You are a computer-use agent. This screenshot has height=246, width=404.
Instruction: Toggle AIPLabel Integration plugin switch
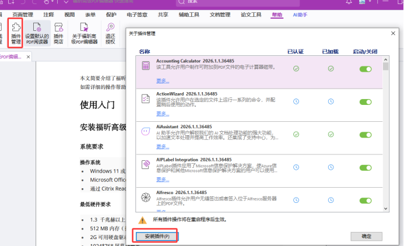(x=366, y=168)
